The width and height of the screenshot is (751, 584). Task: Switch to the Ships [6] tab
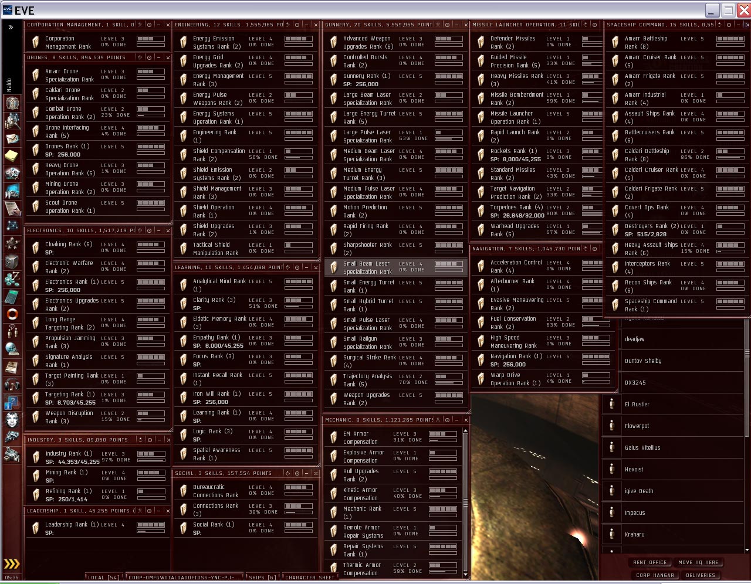(262, 578)
